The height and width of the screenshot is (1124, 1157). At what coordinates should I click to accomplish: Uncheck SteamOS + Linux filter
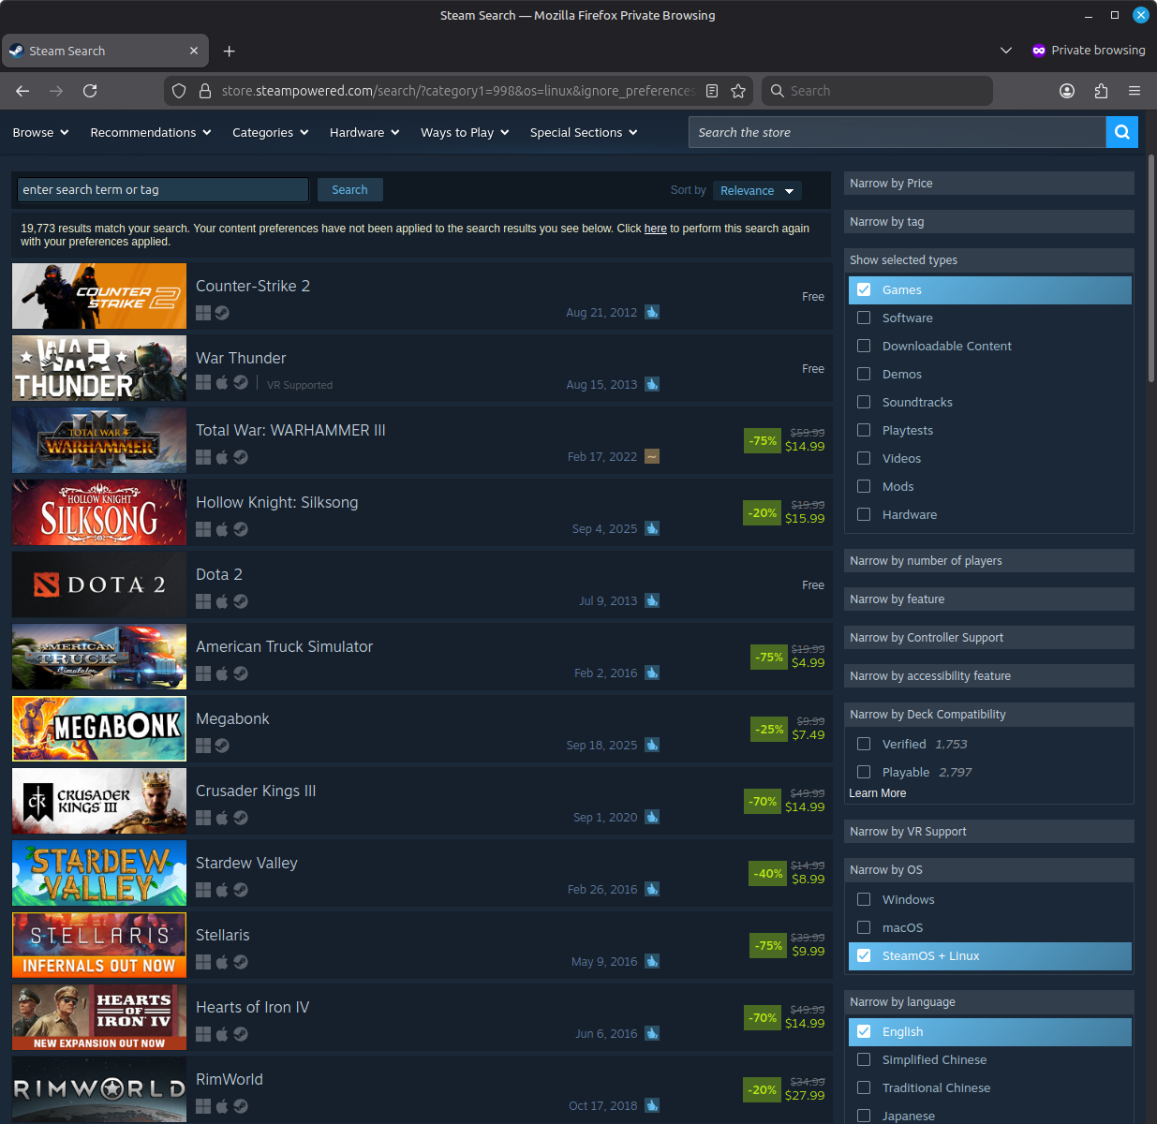point(864,955)
